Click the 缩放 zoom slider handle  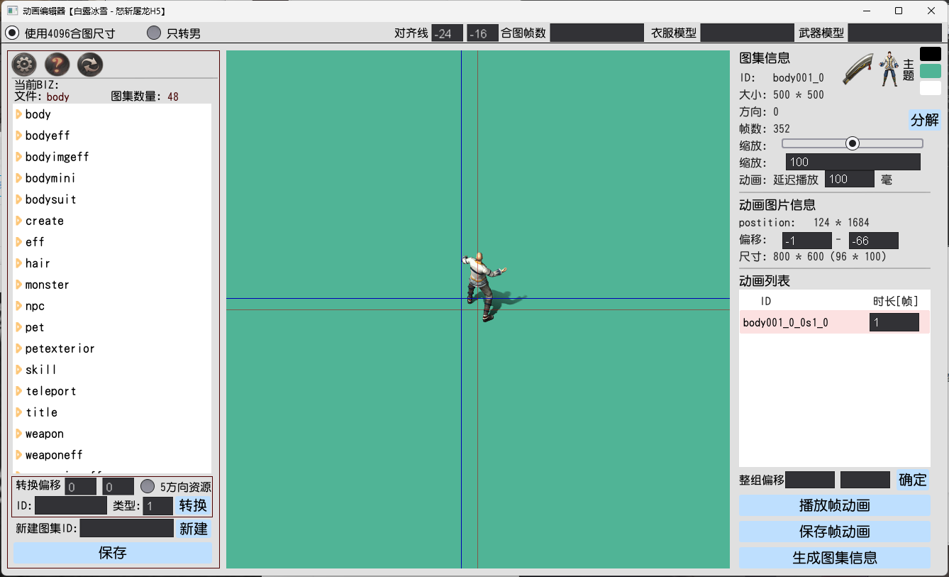853,143
